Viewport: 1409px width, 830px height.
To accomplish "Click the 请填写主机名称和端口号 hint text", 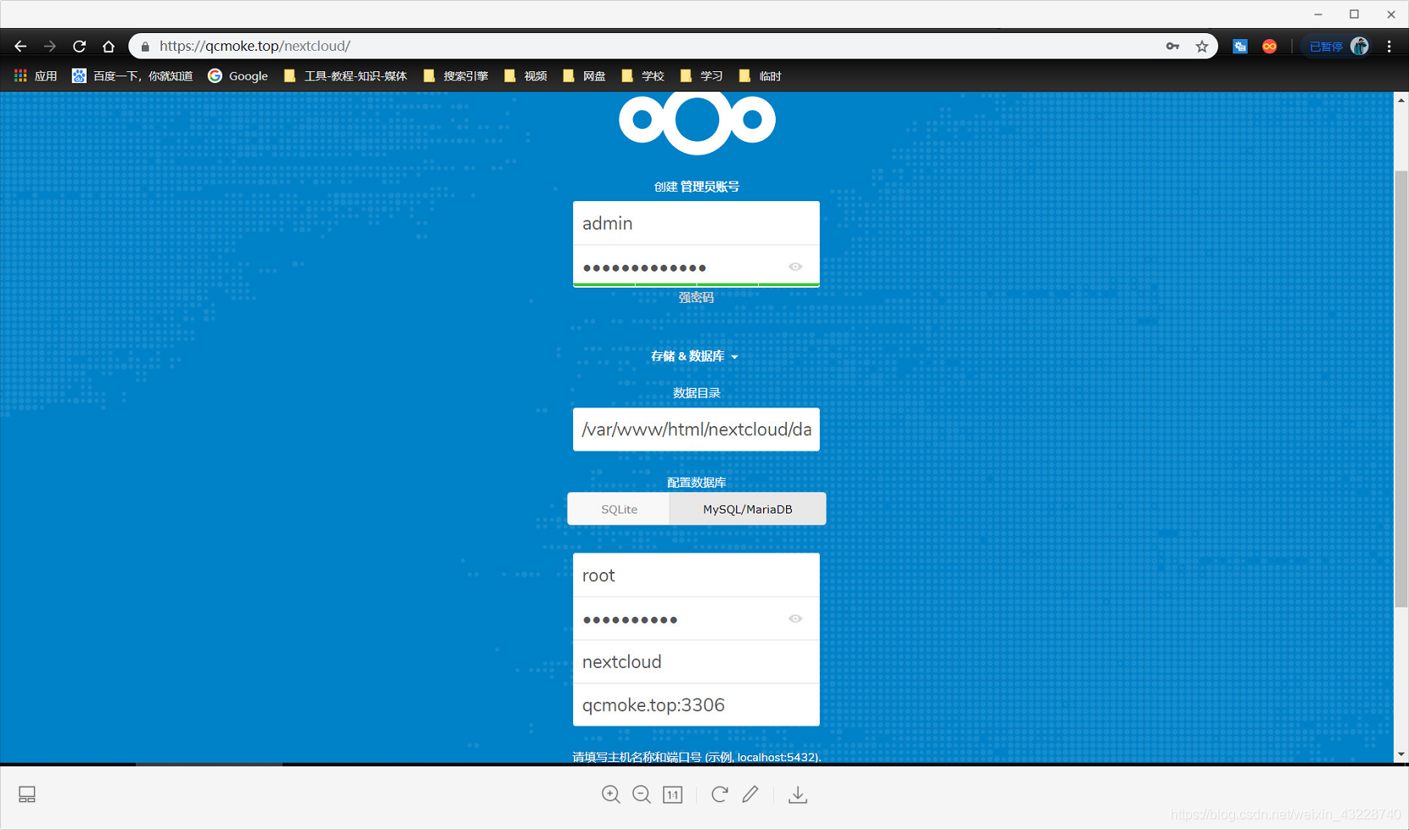I will pyautogui.click(x=697, y=757).
